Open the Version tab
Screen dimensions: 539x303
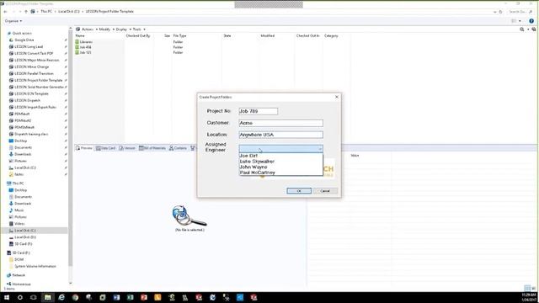127,148
